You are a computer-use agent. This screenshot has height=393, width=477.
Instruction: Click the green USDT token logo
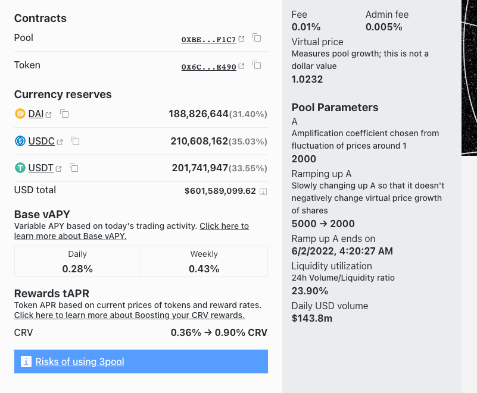point(20,168)
